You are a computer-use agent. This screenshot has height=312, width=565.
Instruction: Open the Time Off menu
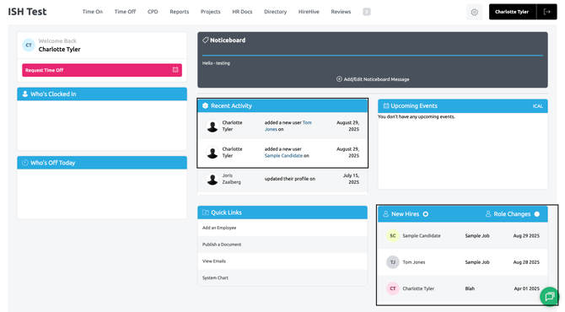click(x=125, y=12)
